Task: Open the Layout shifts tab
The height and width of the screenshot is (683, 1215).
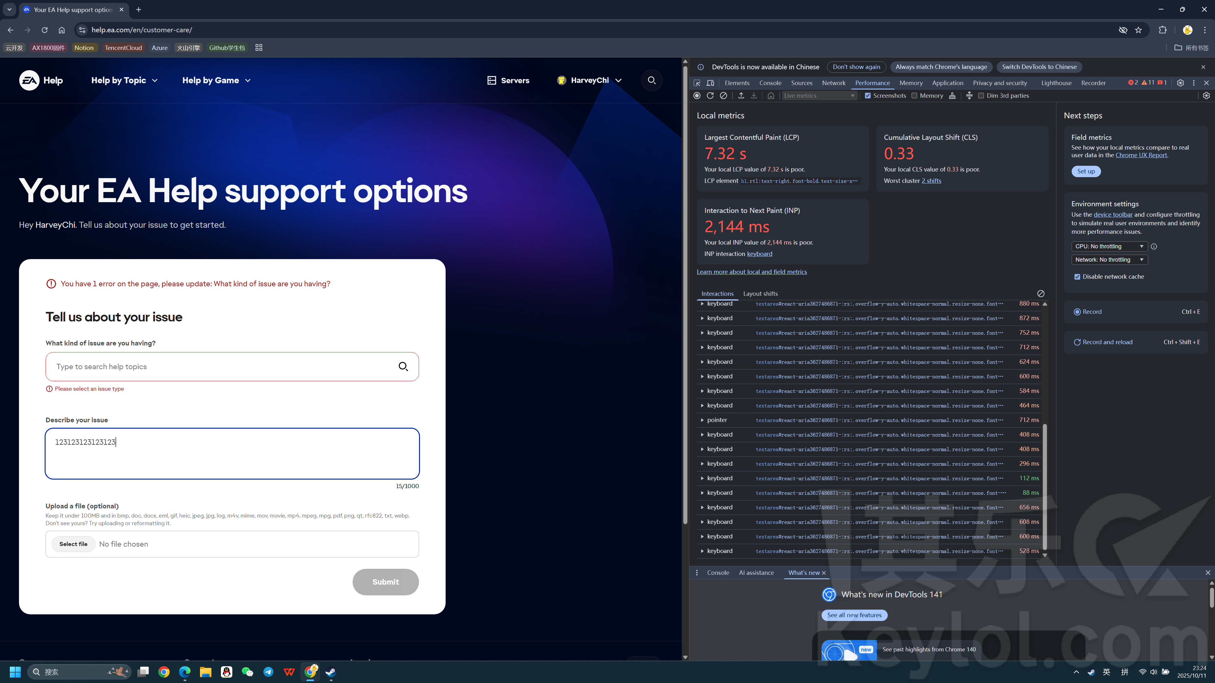Action: [760, 294]
